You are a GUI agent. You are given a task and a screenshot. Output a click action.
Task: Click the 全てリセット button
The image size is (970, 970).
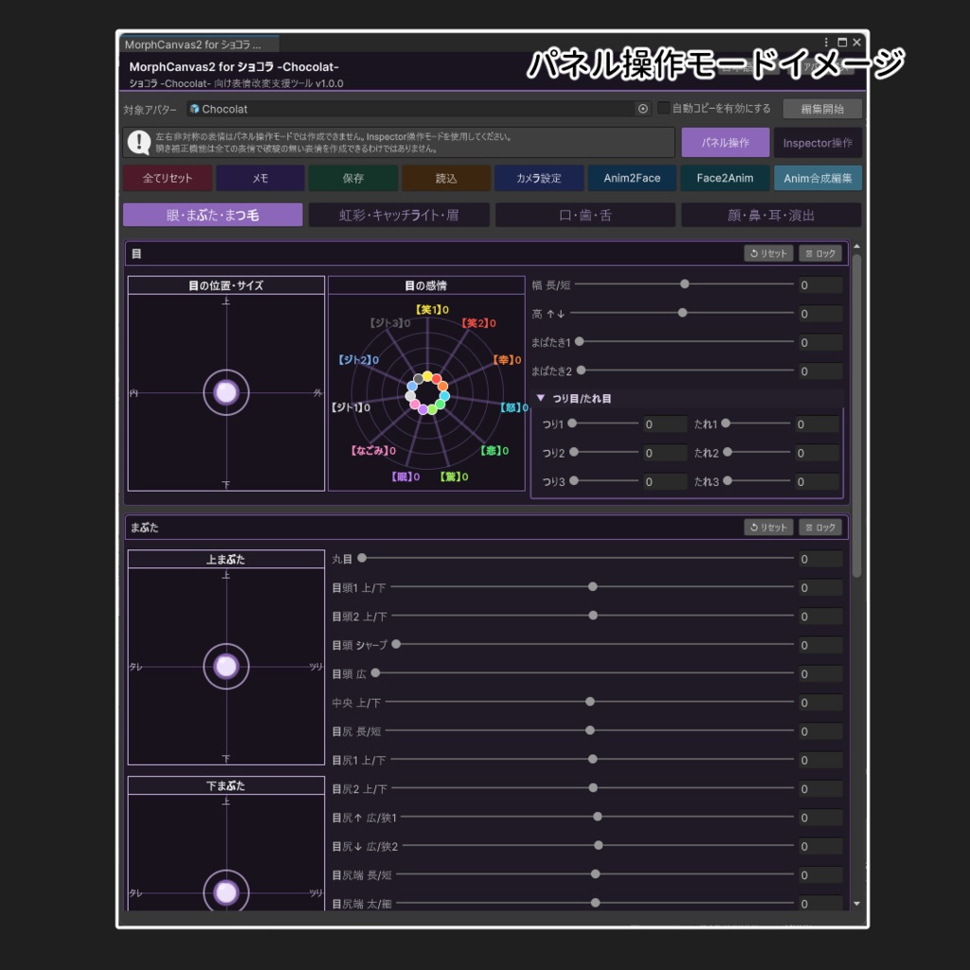coord(167,178)
